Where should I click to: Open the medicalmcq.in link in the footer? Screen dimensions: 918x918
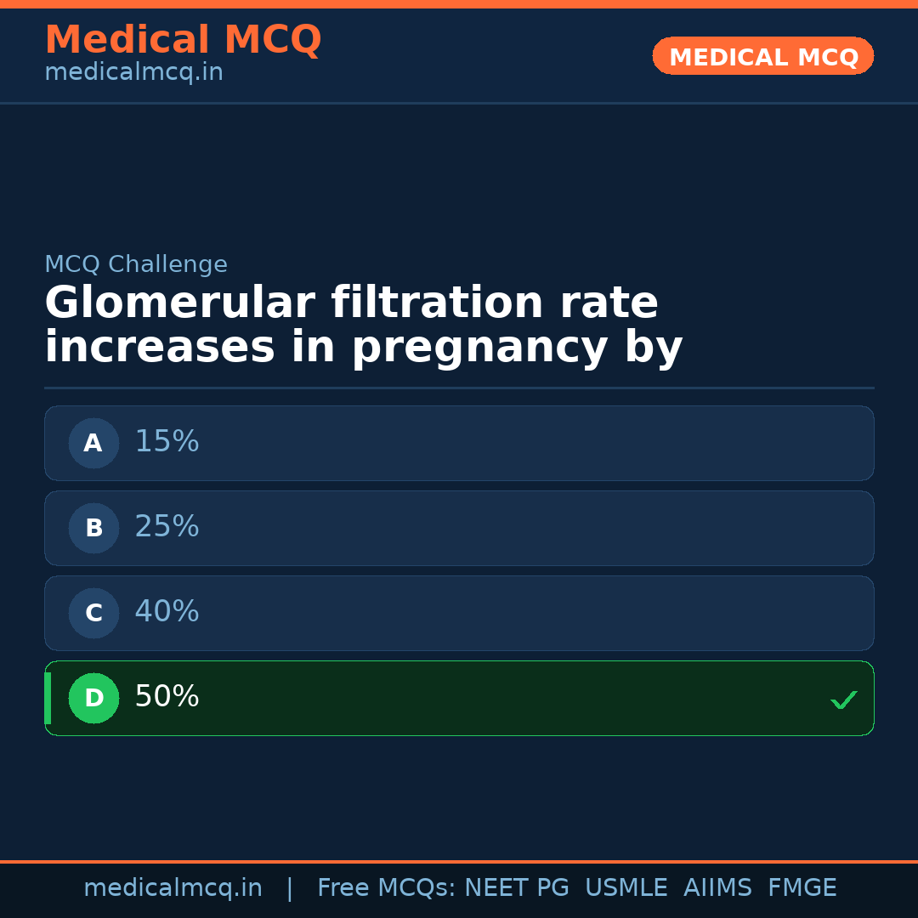click(x=173, y=888)
